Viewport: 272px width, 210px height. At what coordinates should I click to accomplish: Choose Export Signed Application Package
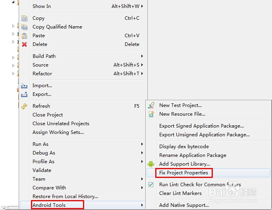(201, 126)
